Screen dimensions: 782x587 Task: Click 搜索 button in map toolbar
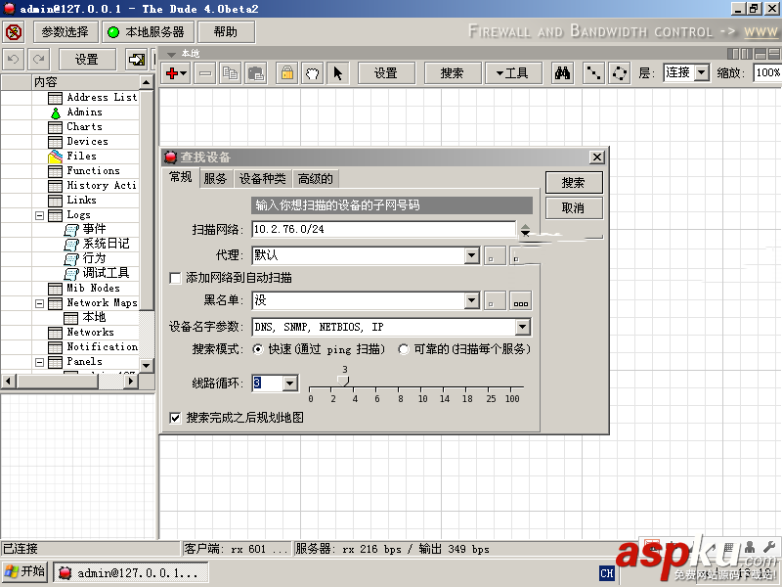453,73
